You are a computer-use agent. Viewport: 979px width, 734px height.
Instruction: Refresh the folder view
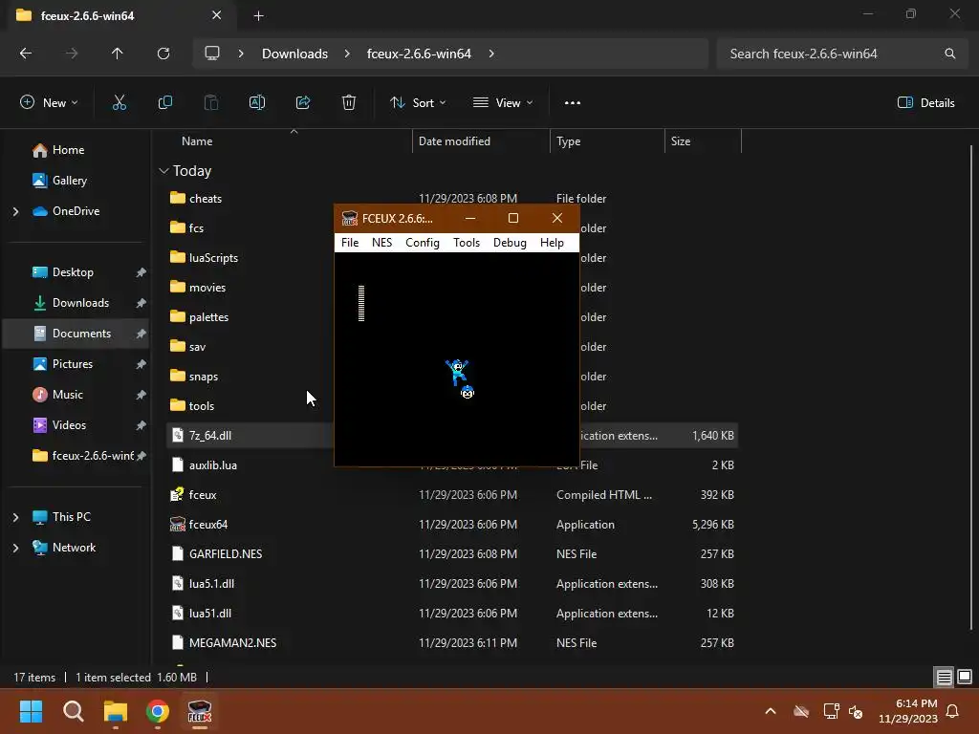tap(163, 54)
